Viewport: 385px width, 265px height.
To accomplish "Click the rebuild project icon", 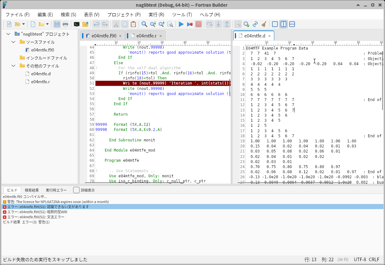I will coord(255,24).
